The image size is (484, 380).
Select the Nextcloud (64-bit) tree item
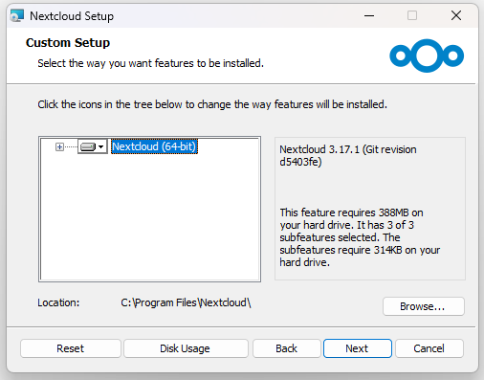click(x=154, y=146)
